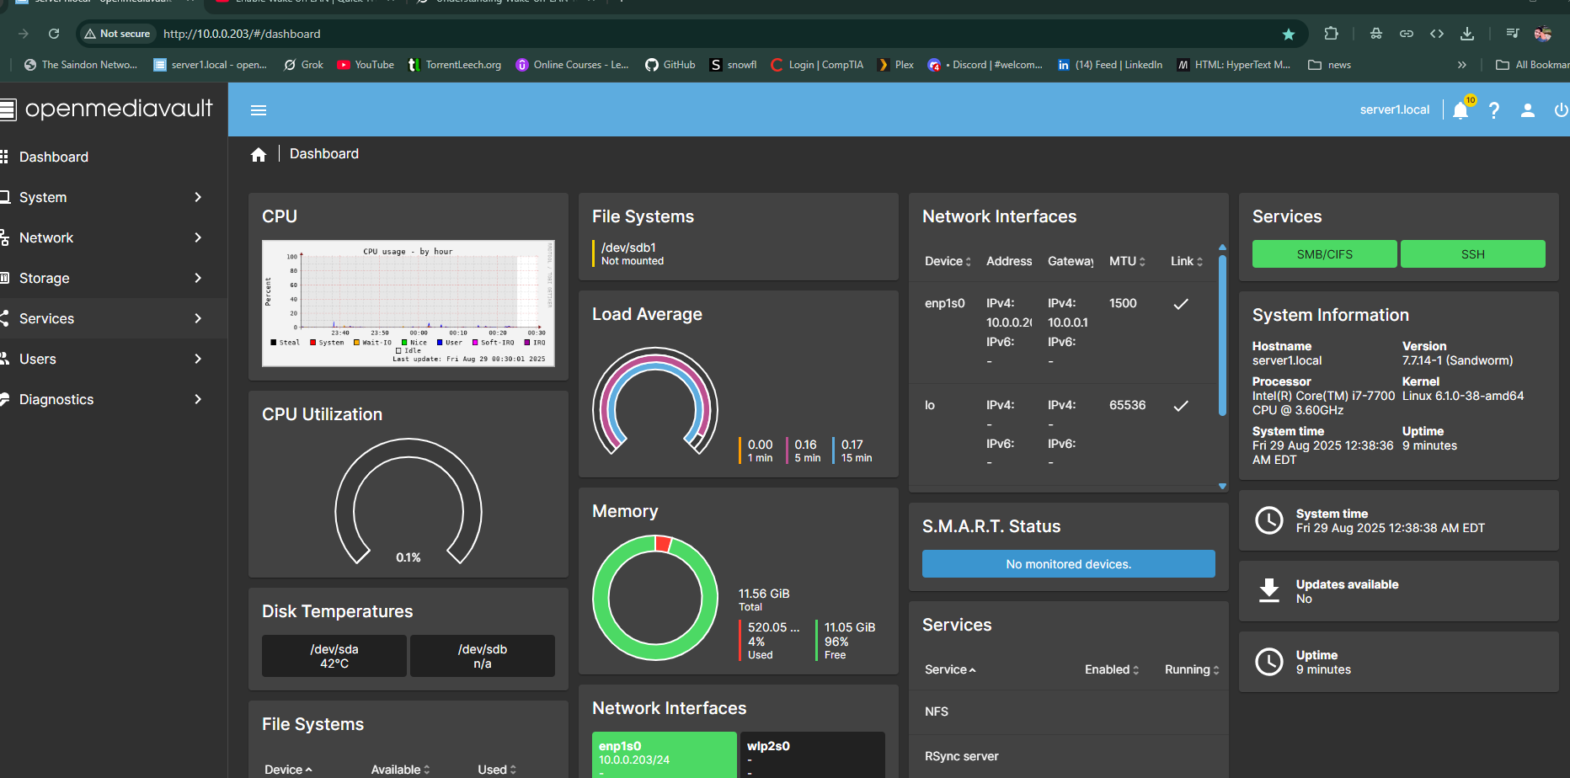Reload page using browser refresh icon
1570x778 pixels.
(54, 34)
